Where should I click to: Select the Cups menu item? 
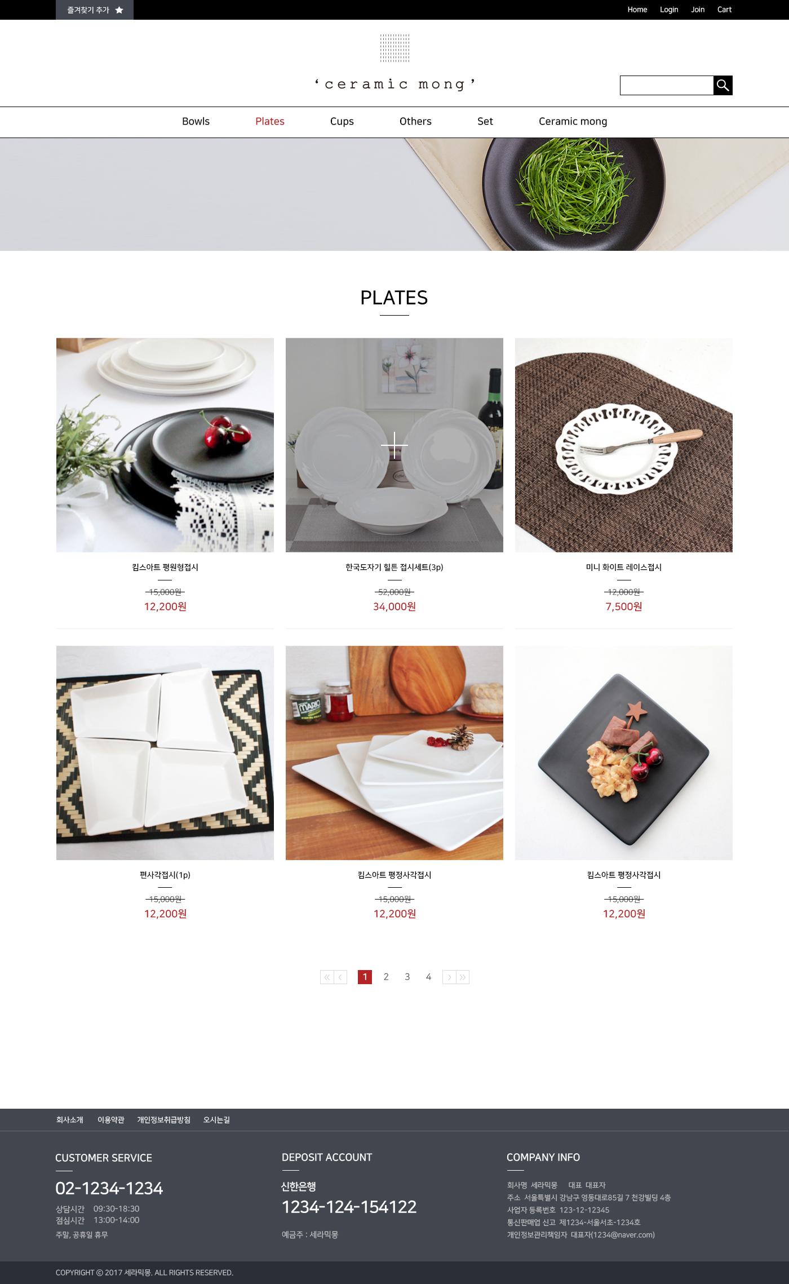(342, 122)
